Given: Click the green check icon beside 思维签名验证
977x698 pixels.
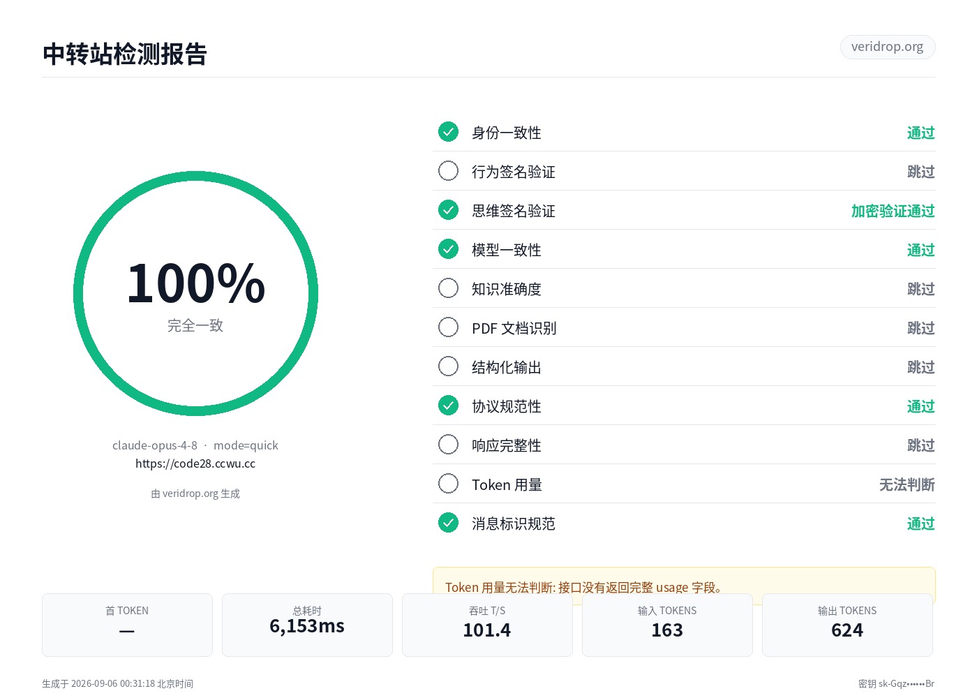Looking at the screenshot, I should point(448,210).
